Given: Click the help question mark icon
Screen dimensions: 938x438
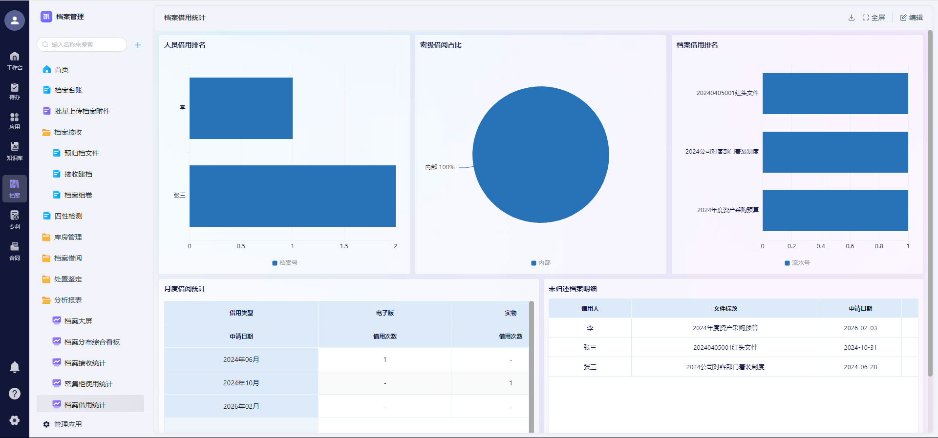Looking at the screenshot, I should click(15, 394).
